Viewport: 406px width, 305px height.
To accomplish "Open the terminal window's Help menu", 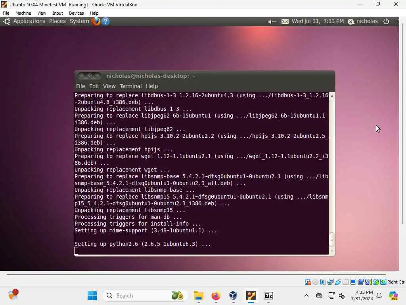I will tap(152, 86).
